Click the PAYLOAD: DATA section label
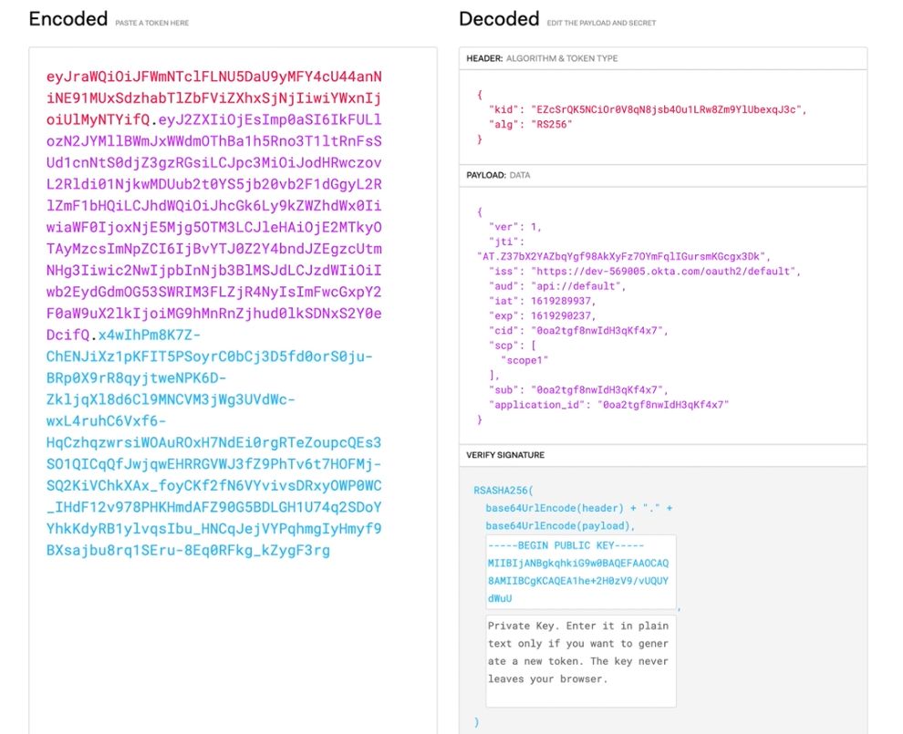 (x=498, y=175)
